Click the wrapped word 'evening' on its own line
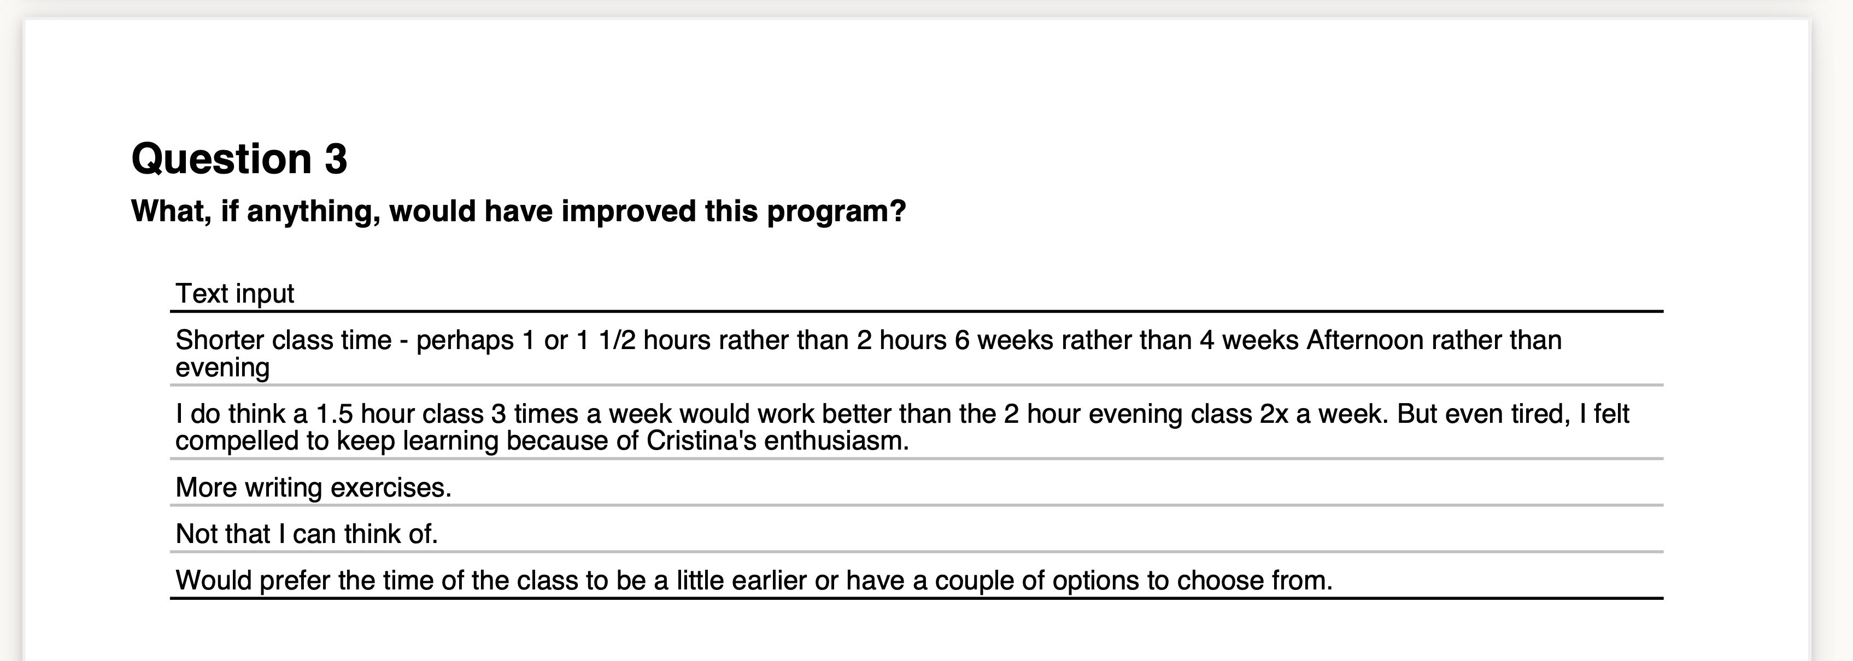Viewport: 1853px width, 661px height. [222, 368]
